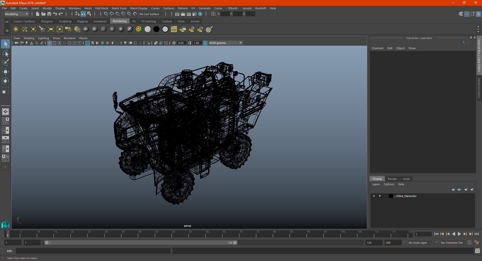This screenshot has height=261, width=482.
Task: Undo with the status line arrow
Action: pyautogui.click(x=55, y=14)
